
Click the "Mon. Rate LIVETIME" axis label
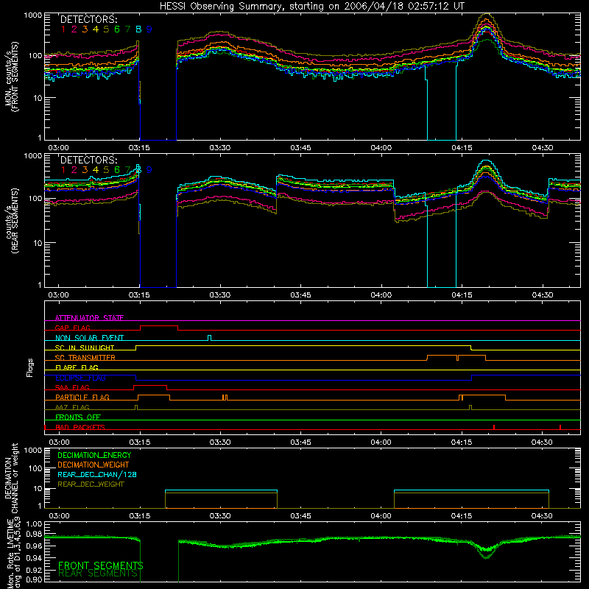12,553
